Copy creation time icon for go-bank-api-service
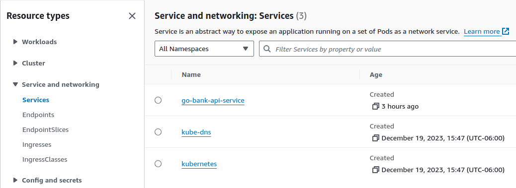Viewport: 516px width, 188px height. [x=375, y=106]
